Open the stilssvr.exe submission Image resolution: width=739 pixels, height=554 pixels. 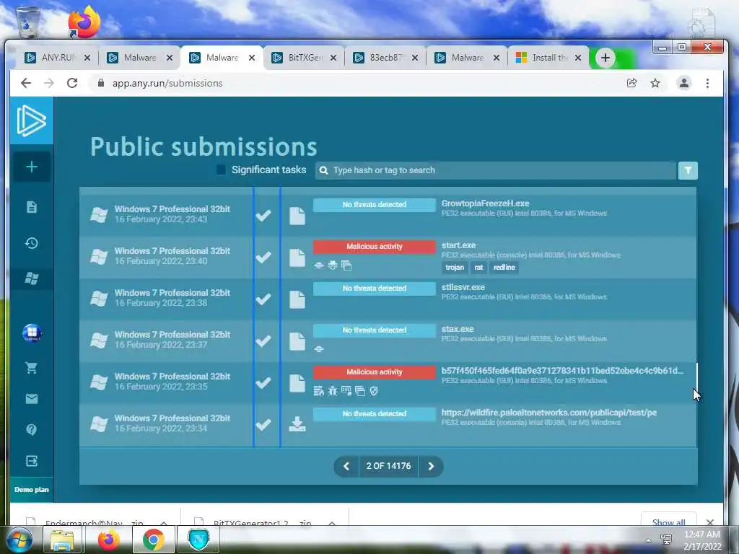point(463,287)
